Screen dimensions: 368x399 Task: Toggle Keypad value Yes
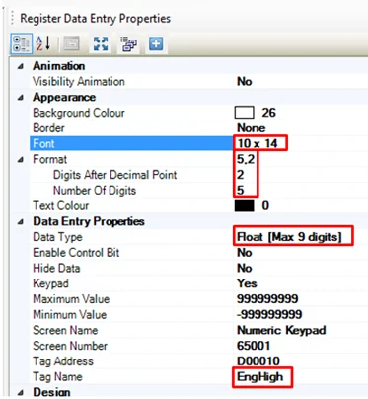[247, 283]
